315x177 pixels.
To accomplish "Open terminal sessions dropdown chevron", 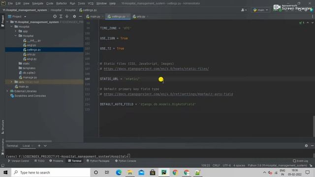I will (45, 146).
